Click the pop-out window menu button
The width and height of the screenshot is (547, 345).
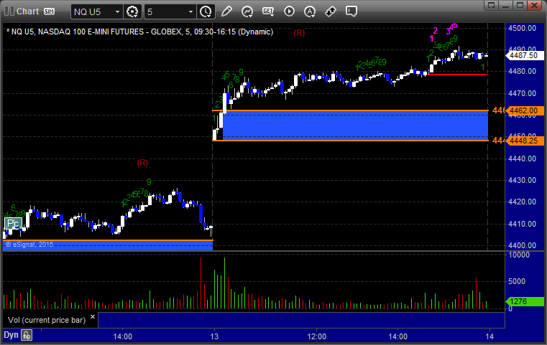point(492,5)
